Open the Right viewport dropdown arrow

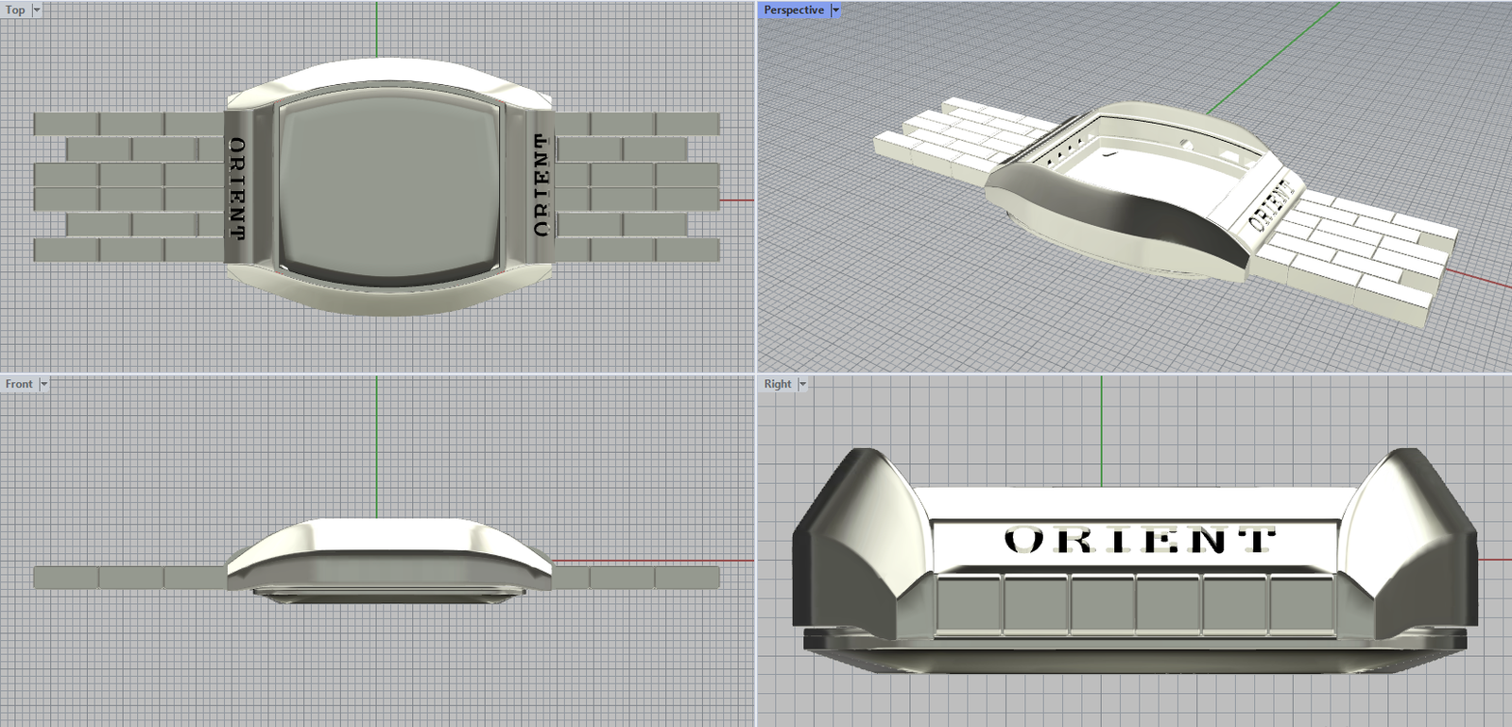tap(802, 384)
